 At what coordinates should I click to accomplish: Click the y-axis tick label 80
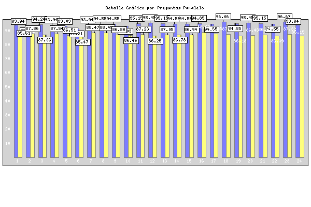click(x=8, y=45)
